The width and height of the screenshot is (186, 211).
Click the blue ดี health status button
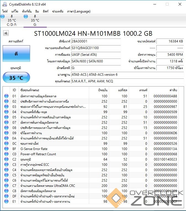[16, 54]
